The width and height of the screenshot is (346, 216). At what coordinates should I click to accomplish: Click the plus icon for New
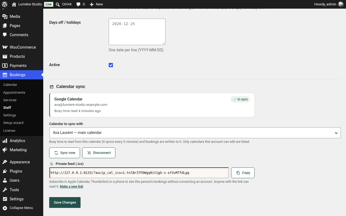(92, 4)
